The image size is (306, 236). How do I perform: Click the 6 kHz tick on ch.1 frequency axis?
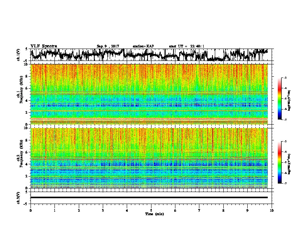(x=27, y=88)
